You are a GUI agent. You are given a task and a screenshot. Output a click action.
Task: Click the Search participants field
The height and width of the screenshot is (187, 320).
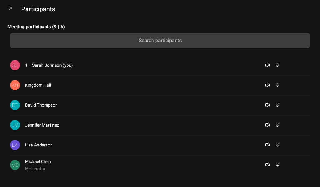[160, 41]
